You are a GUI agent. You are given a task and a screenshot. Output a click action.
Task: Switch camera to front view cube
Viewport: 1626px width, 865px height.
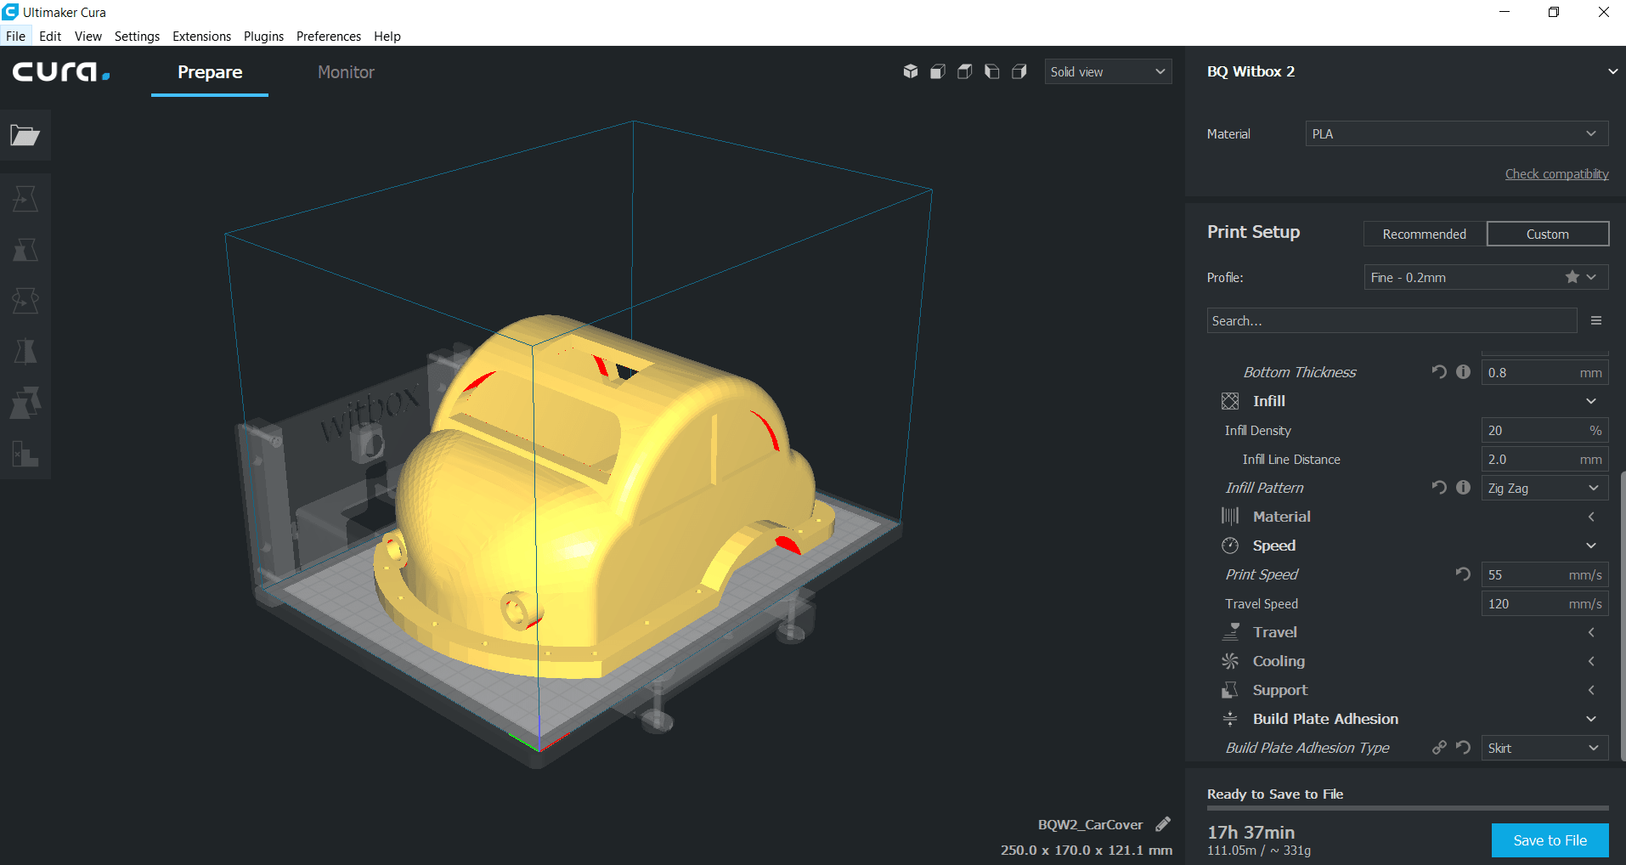pos(938,71)
